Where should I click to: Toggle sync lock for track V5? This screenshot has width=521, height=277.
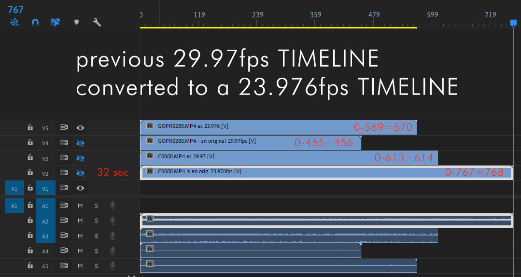tap(64, 127)
